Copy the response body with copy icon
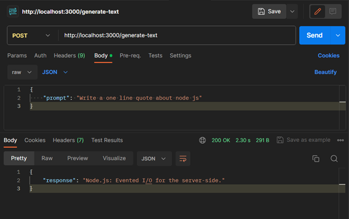Image resolution: width=349 pixels, height=219 pixels. tap(316, 159)
